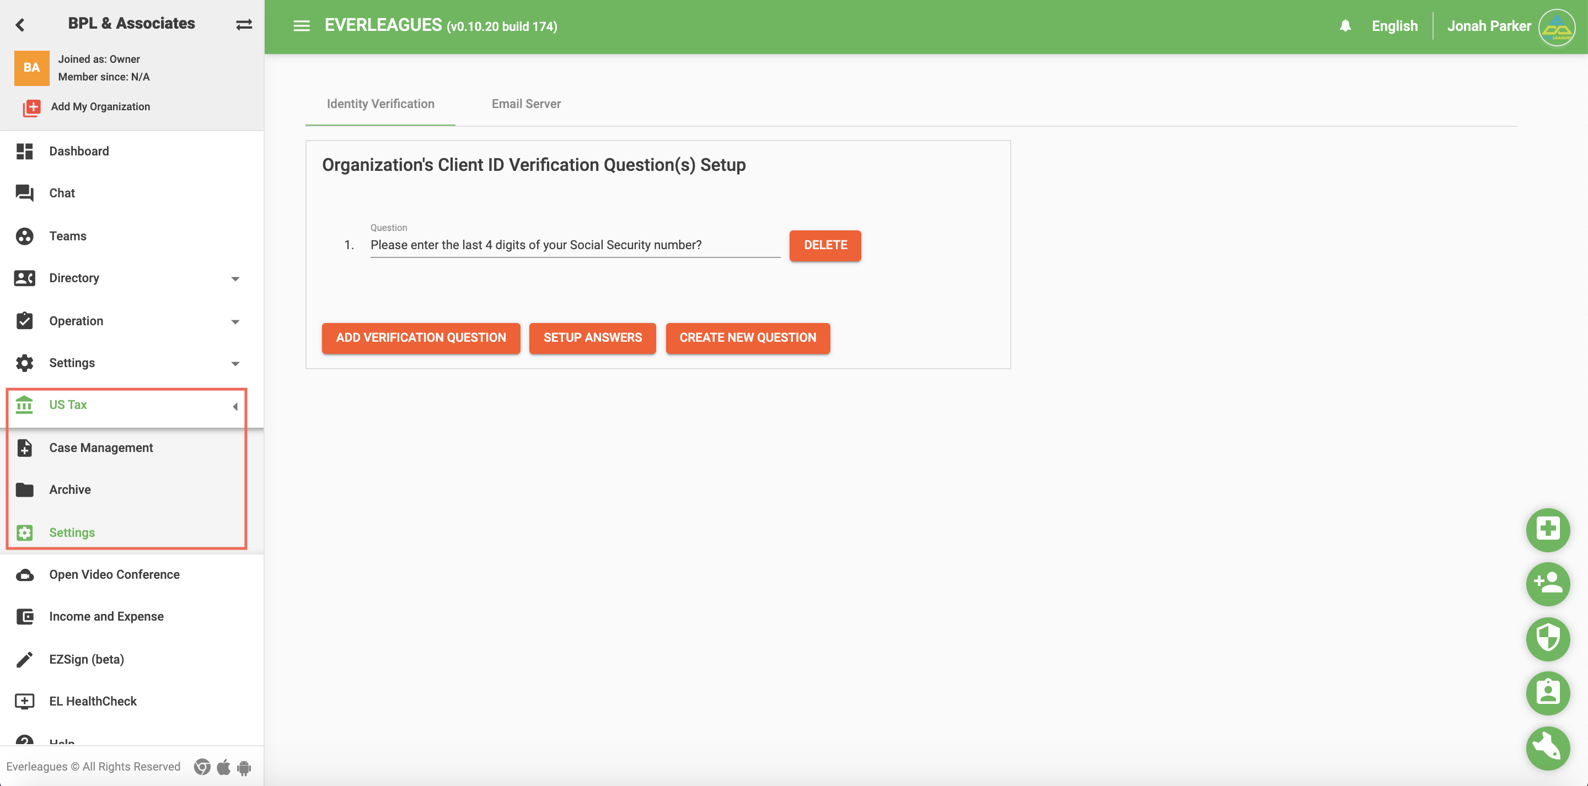Viewport: 1588px width, 786px height.
Task: Change language from English
Action: click(1394, 26)
